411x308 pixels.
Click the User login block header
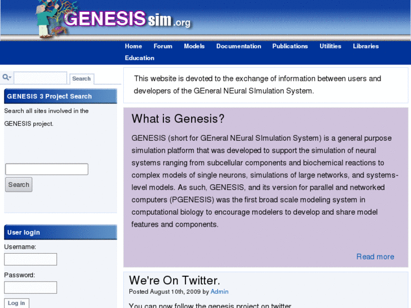pos(60,232)
